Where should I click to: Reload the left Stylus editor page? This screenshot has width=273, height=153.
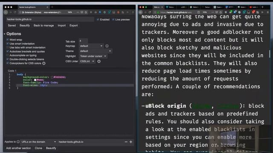coord(15,12)
